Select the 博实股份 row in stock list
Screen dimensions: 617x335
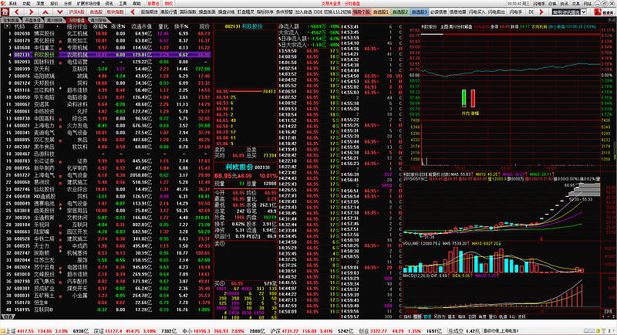(106, 34)
